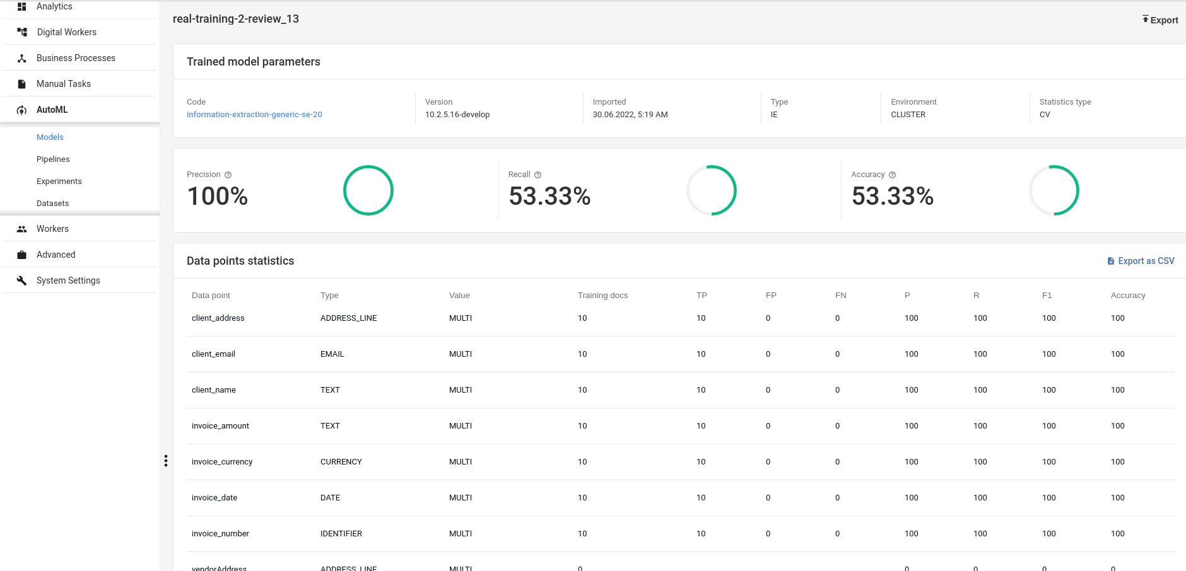Click the System Settings wrench icon

click(x=21, y=280)
